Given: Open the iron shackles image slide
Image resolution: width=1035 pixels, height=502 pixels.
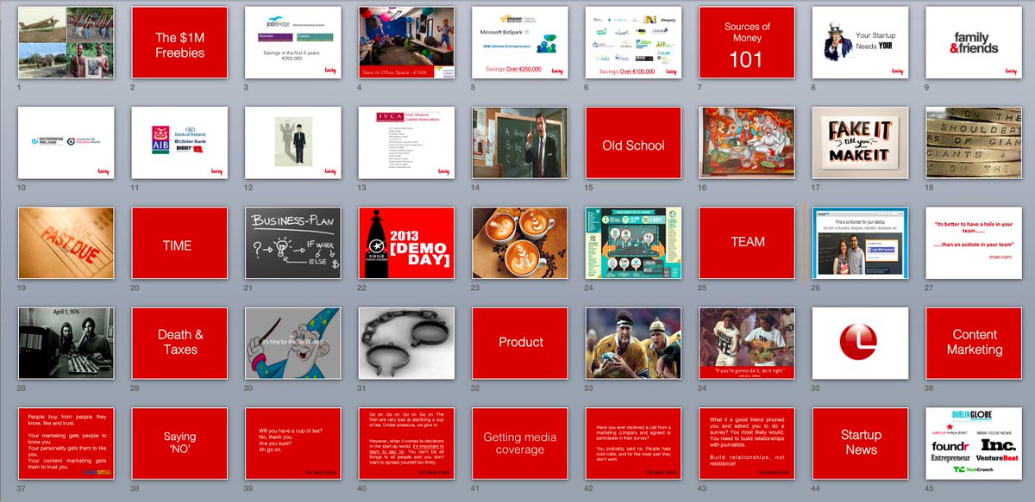Looking at the screenshot, I should click(406, 343).
